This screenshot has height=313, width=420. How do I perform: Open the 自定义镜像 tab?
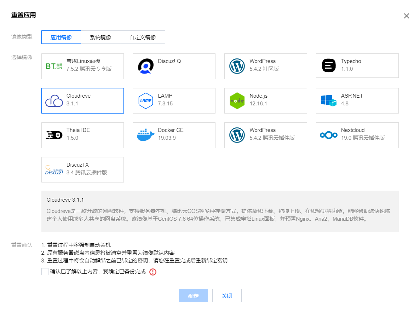point(143,37)
